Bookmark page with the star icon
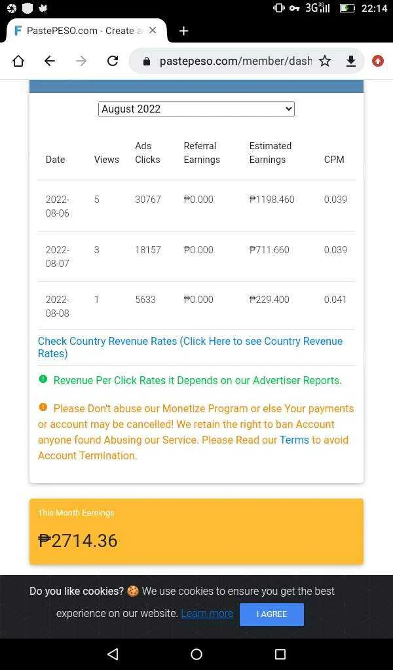This screenshot has height=670, width=393. (x=325, y=61)
